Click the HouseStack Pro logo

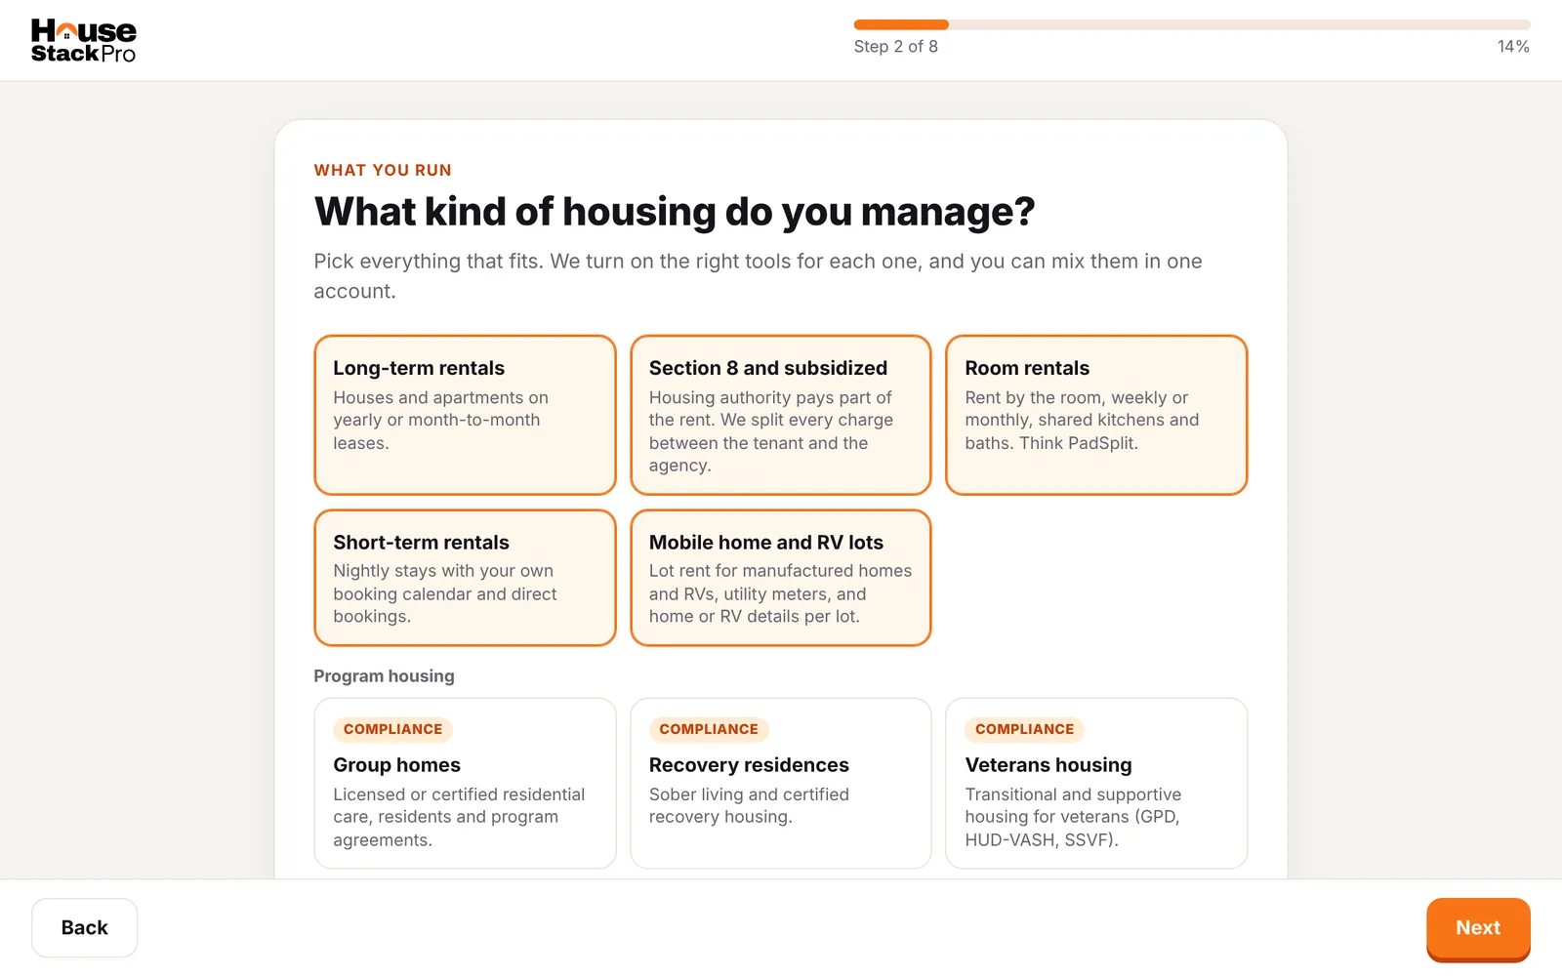[x=83, y=41]
